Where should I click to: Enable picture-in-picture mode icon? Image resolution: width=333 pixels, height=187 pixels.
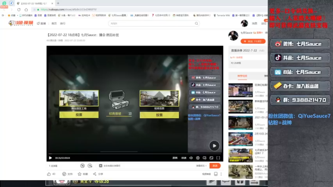tap(204, 158)
